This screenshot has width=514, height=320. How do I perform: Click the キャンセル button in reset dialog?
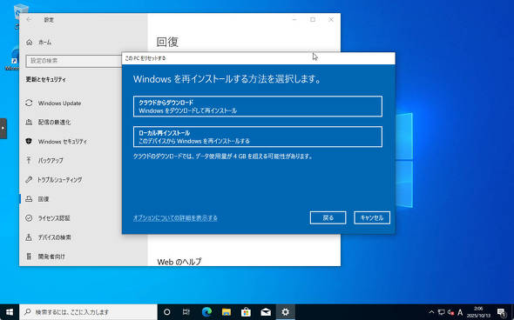tap(372, 218)
